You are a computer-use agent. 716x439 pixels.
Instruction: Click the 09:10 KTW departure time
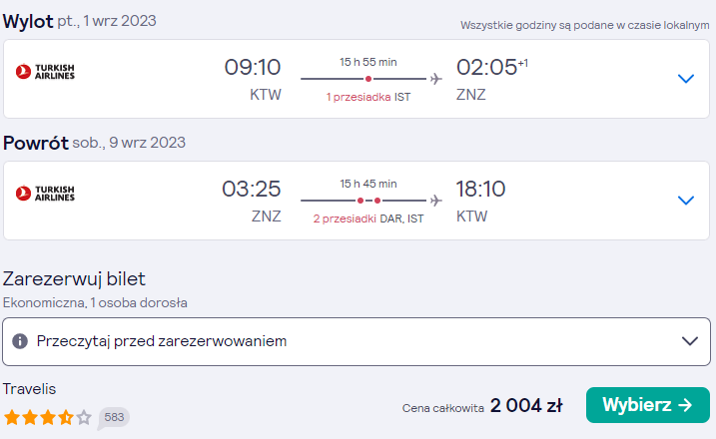[x=253, y=80]
